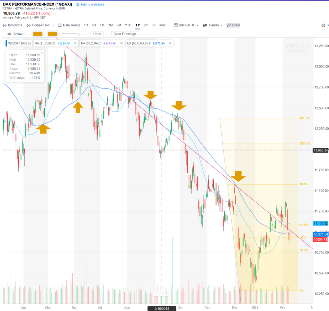
Task: Select the YTD time range
Action: [x=128, y=25]
